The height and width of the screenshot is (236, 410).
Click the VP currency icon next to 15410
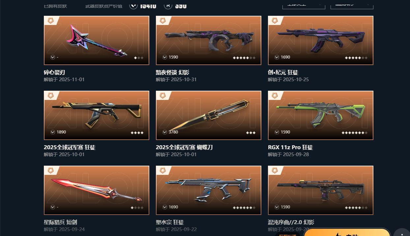point(133,6)
